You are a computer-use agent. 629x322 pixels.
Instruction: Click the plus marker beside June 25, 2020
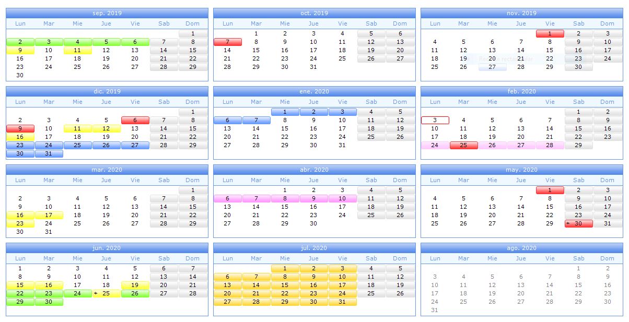pos(96,293)
